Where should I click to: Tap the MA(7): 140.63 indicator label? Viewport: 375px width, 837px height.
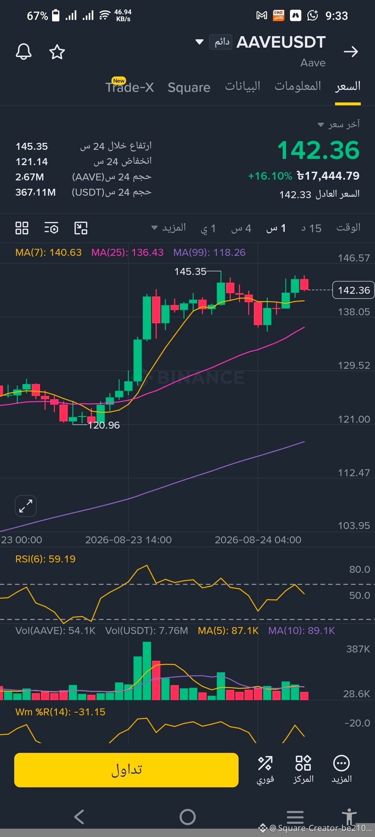click(x=48, y=252)
